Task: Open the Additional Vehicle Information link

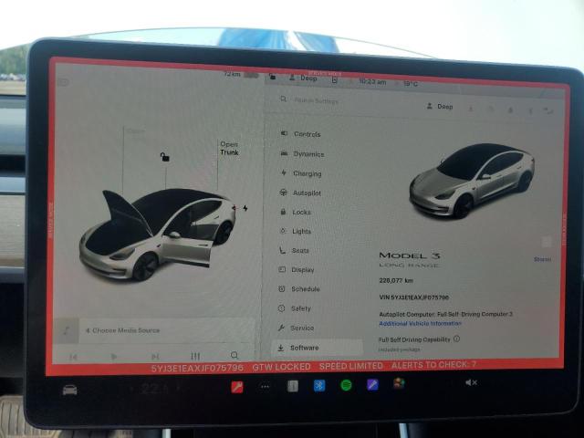Action: 420,324
